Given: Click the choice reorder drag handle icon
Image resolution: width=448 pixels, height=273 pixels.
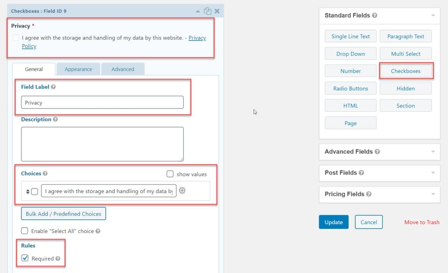Looking at the screenshot, I should click(x=28, y=191).
